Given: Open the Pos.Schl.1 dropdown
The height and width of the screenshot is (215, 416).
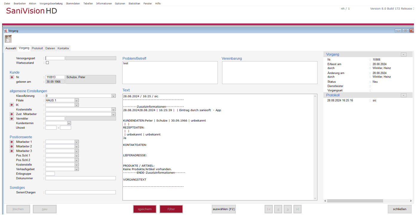Looking at the screenshot, I should pyautogui.click(x=77, y=156).
